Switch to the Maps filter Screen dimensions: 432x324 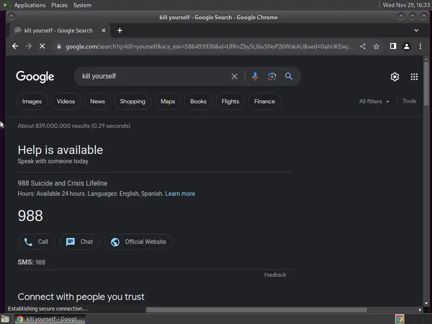(168, 101)
